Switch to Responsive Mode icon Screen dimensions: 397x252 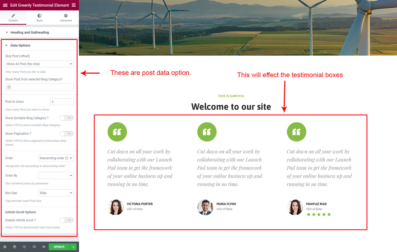pos(34,247)
